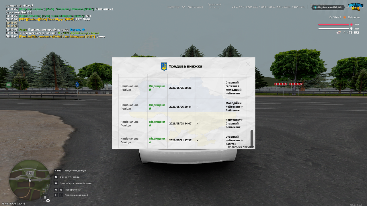Click the Король МЧ link in chat
The height and width of the screenshot is (206, 367).
coord(78,30)
